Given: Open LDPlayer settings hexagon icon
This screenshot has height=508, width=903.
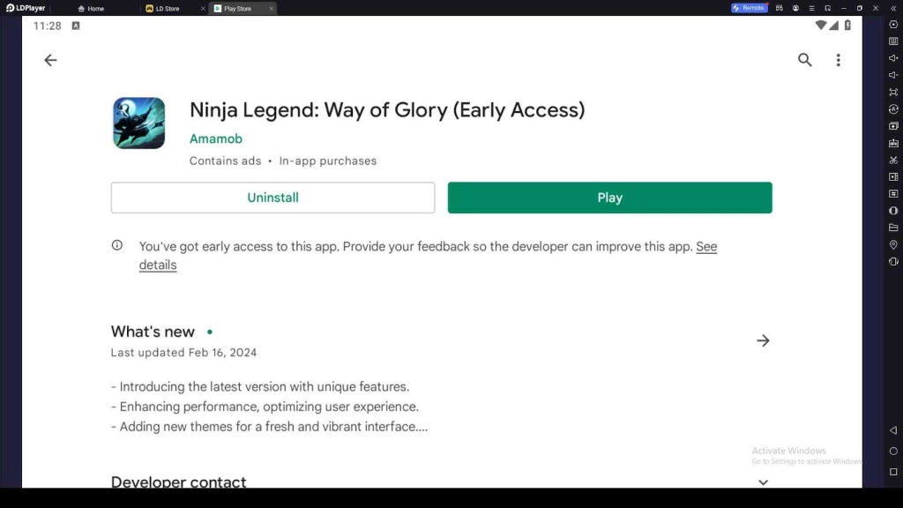Looking at the screenshot, I should click(x=893, y=25).
